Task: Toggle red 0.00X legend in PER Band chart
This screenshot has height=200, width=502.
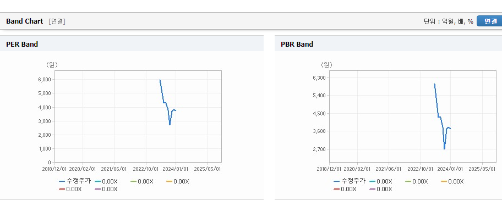Action: pos(70,189)
